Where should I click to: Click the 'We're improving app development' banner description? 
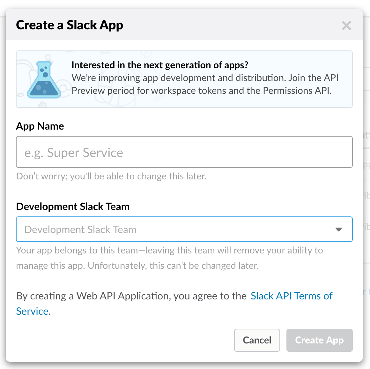pyautogui.click(x=205, y=84)
